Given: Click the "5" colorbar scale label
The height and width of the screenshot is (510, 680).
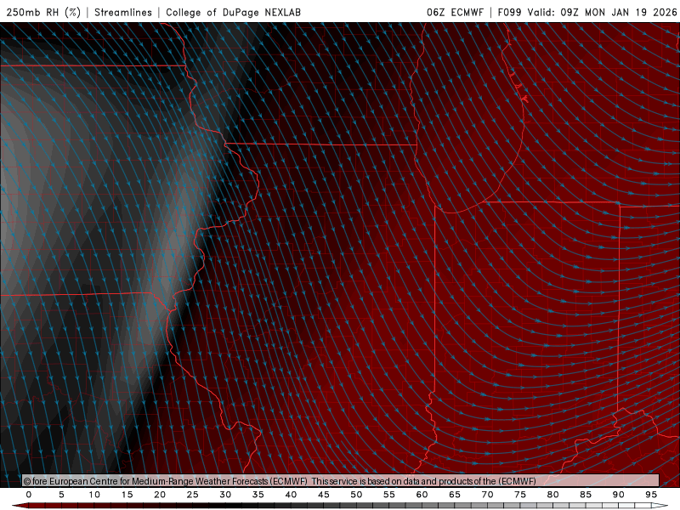Looking at the screenshot, I should pyautogui.click(x=61, y=495).
